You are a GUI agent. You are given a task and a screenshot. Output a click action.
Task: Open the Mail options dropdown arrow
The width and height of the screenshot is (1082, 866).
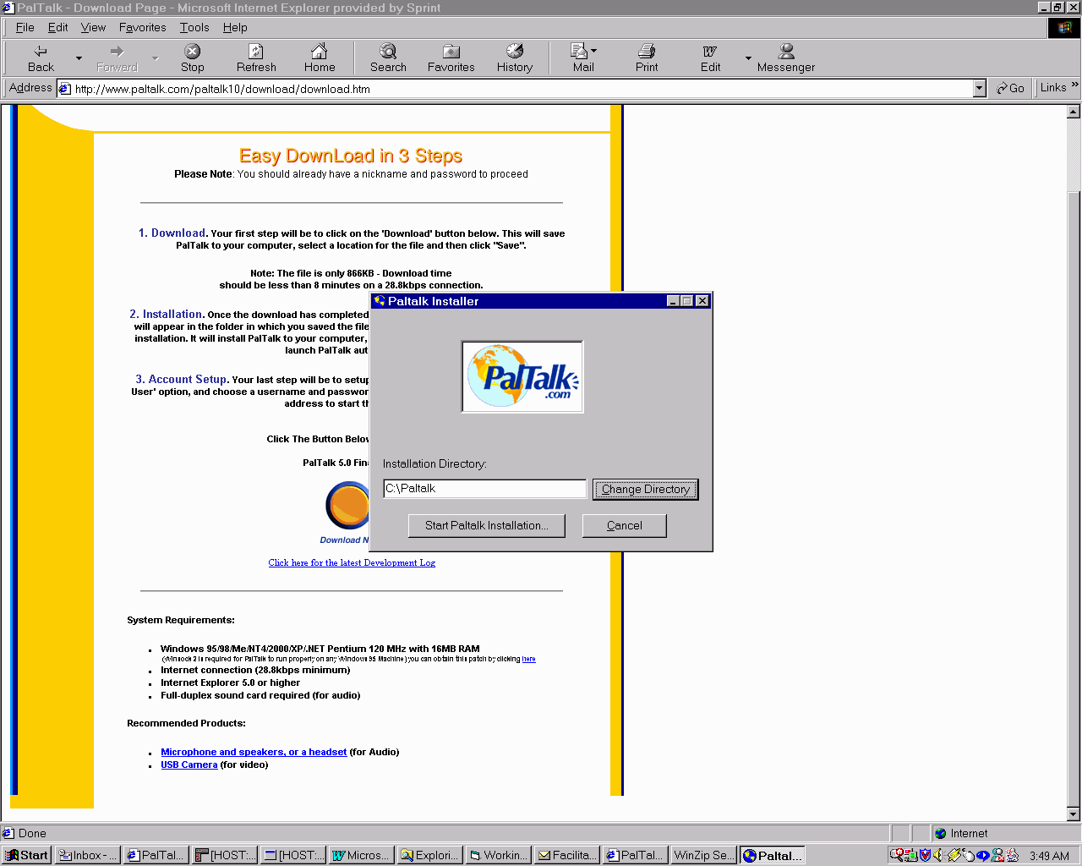coord(593,51)
